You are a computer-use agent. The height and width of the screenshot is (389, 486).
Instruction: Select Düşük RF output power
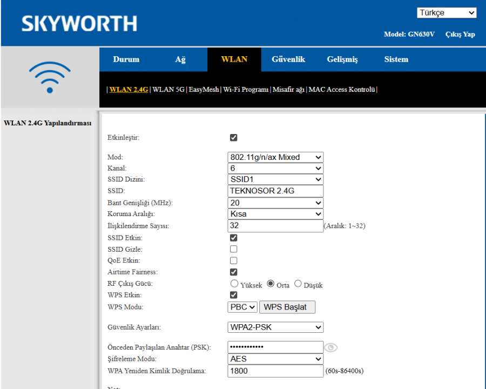pyautogui.click(x=298, y=283)
